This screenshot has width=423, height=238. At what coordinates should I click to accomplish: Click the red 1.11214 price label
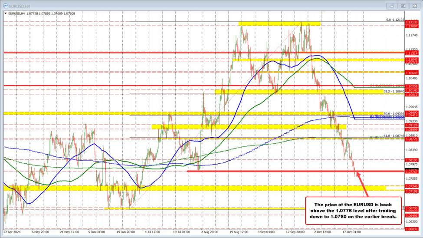[411, 53]
